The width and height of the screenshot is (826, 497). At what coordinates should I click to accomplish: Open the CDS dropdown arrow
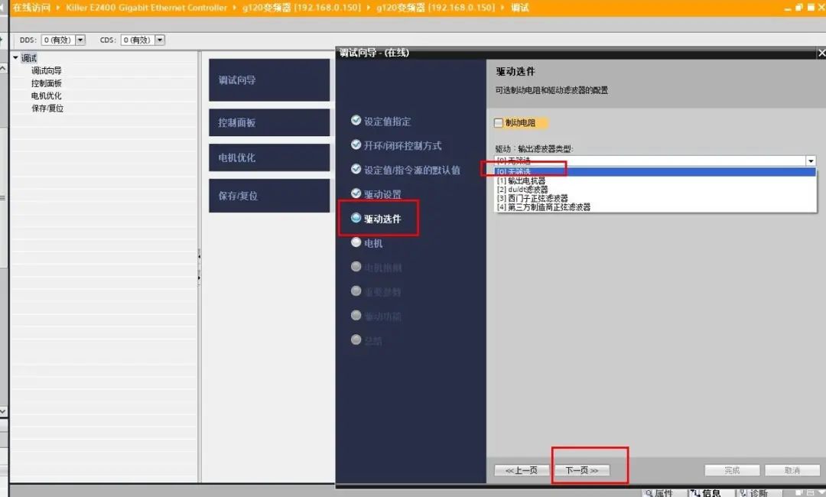(160, 40)
